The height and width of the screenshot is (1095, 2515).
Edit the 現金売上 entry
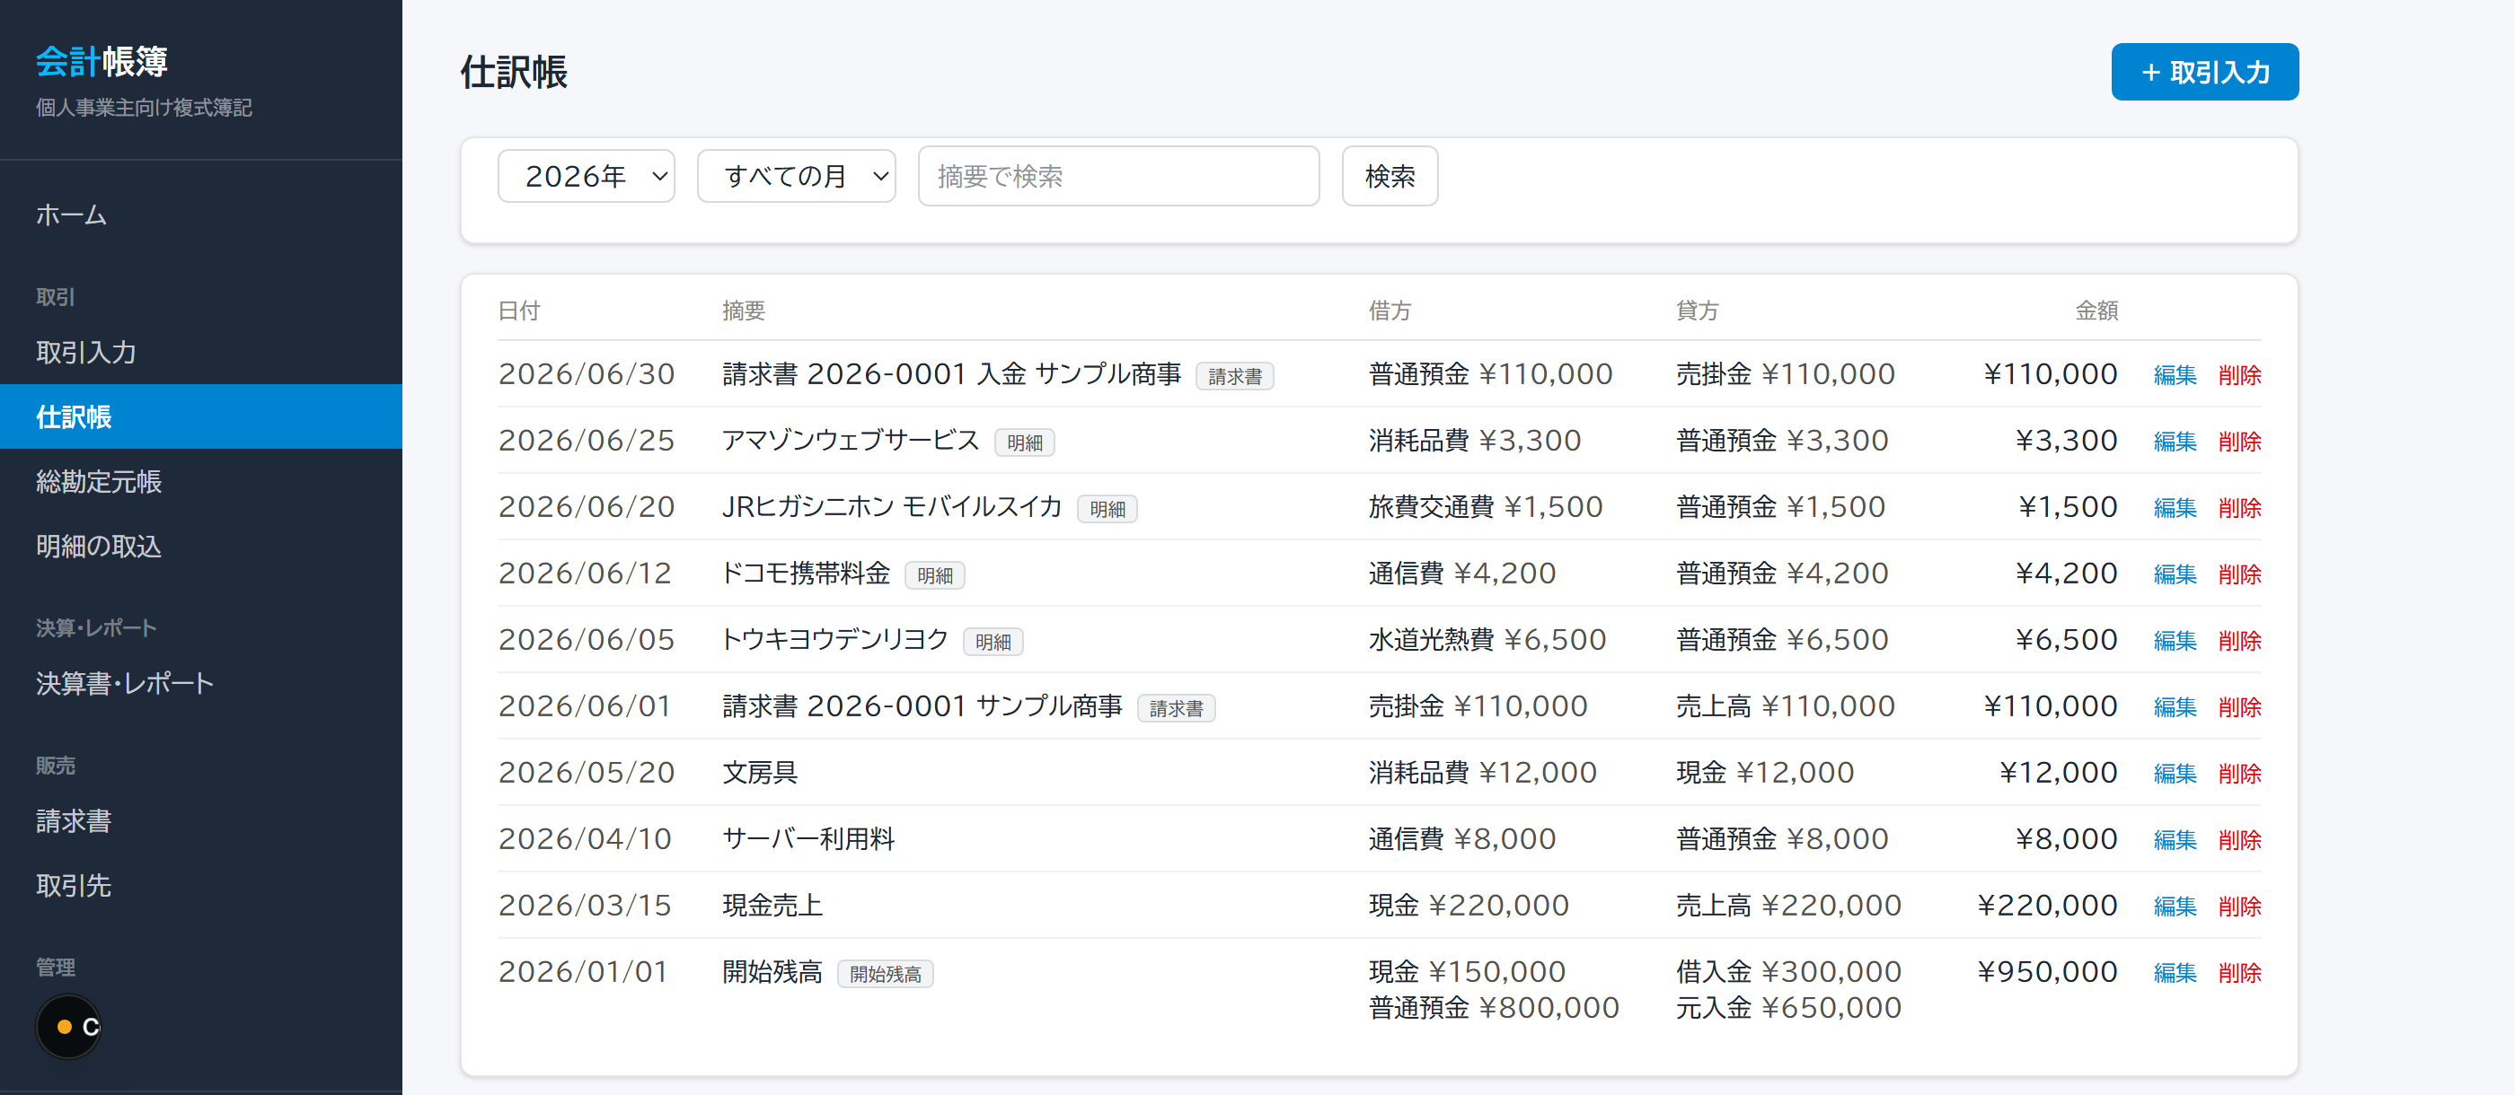click(2175, 906)
